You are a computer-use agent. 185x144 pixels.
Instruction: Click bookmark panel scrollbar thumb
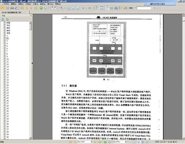(30, 27)
